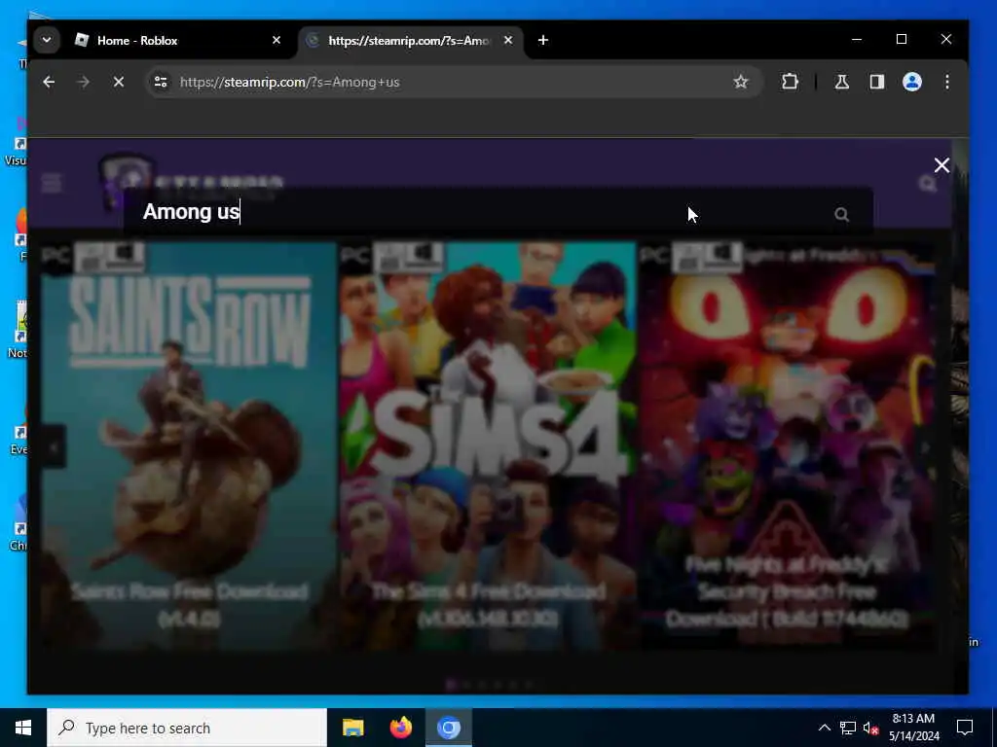Open the Chrome profile avatar
The height and width of the screenshot is (747, 997).
click(x=911, y=82)
